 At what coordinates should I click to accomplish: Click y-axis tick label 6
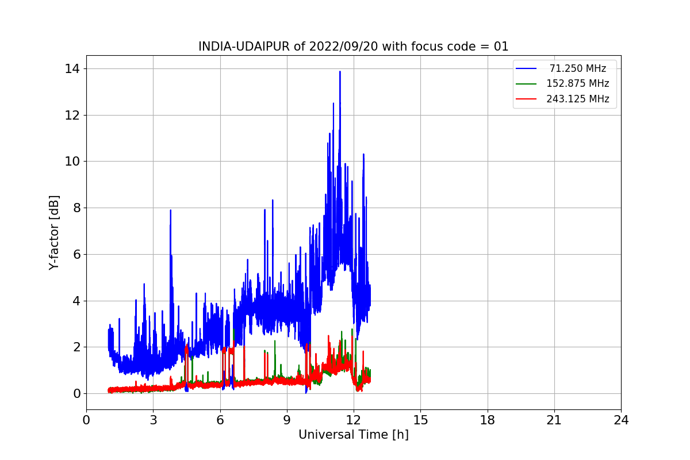(76, 255)
